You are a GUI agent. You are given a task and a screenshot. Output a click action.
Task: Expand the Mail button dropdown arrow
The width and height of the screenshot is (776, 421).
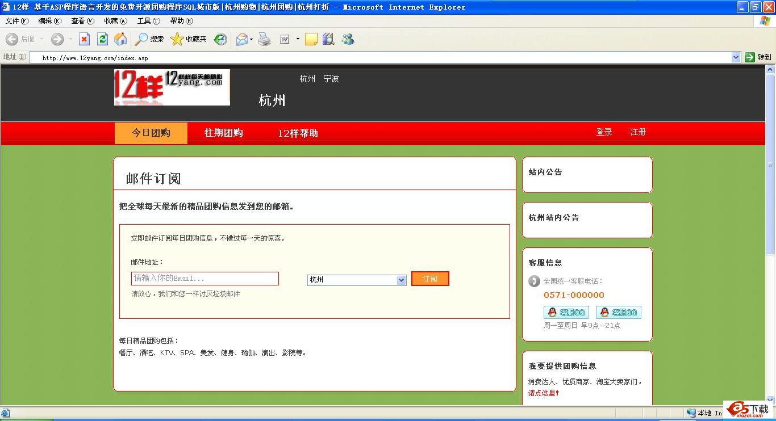[251, 39]
